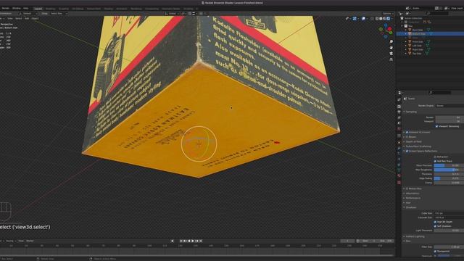Viewport: 464px width, 261px height.
Task: Open the zoom view gizmo in viewport
Action: (x=391, y=42)
